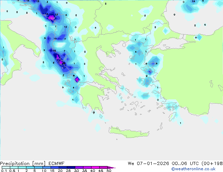Viewport: 223px width, 172px height.
Task: Click the island of Crete on map
Action: pos(129,132)
